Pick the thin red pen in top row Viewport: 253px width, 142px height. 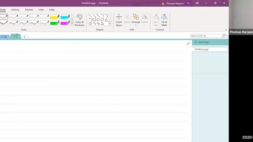[13, 17]
